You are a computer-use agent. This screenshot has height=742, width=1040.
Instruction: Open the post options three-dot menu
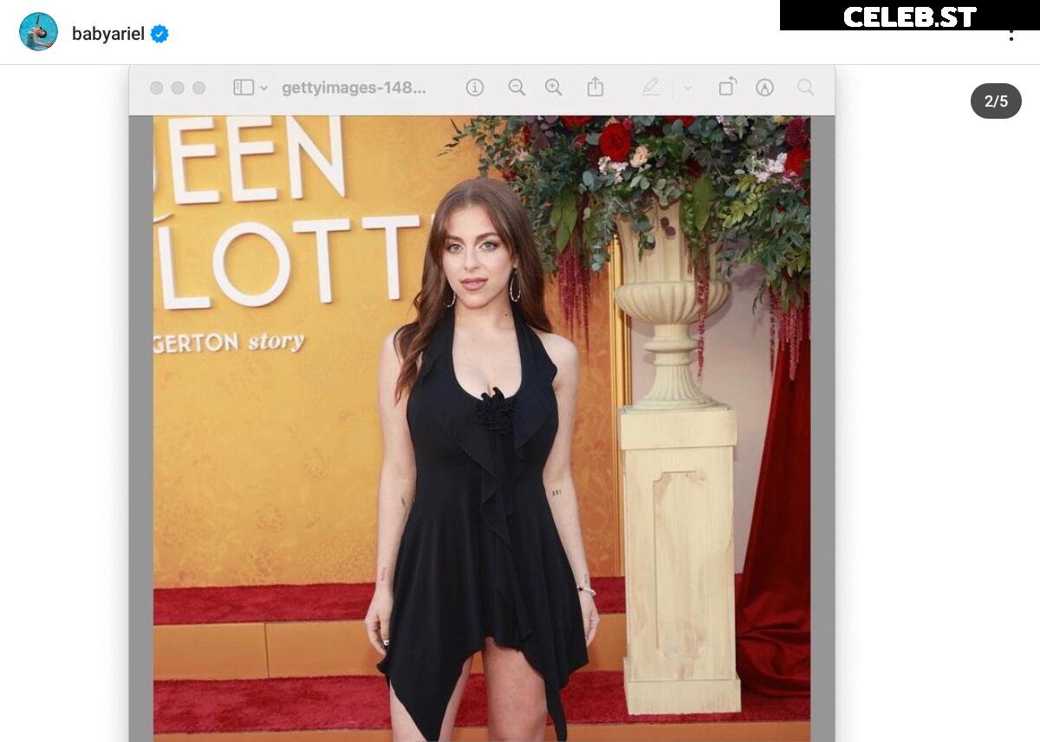tap(1011, 35)
